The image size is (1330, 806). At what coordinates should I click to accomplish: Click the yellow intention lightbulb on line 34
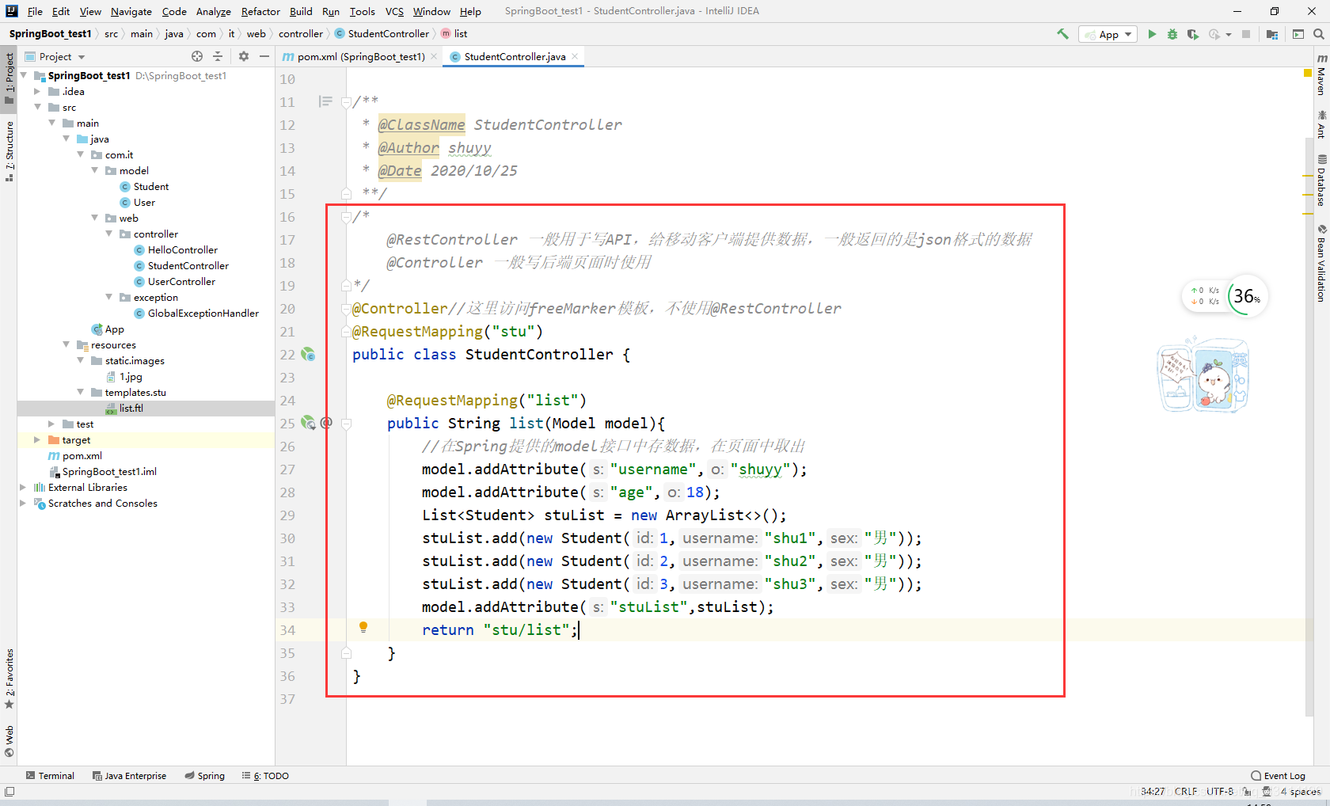tap(363, 628)
